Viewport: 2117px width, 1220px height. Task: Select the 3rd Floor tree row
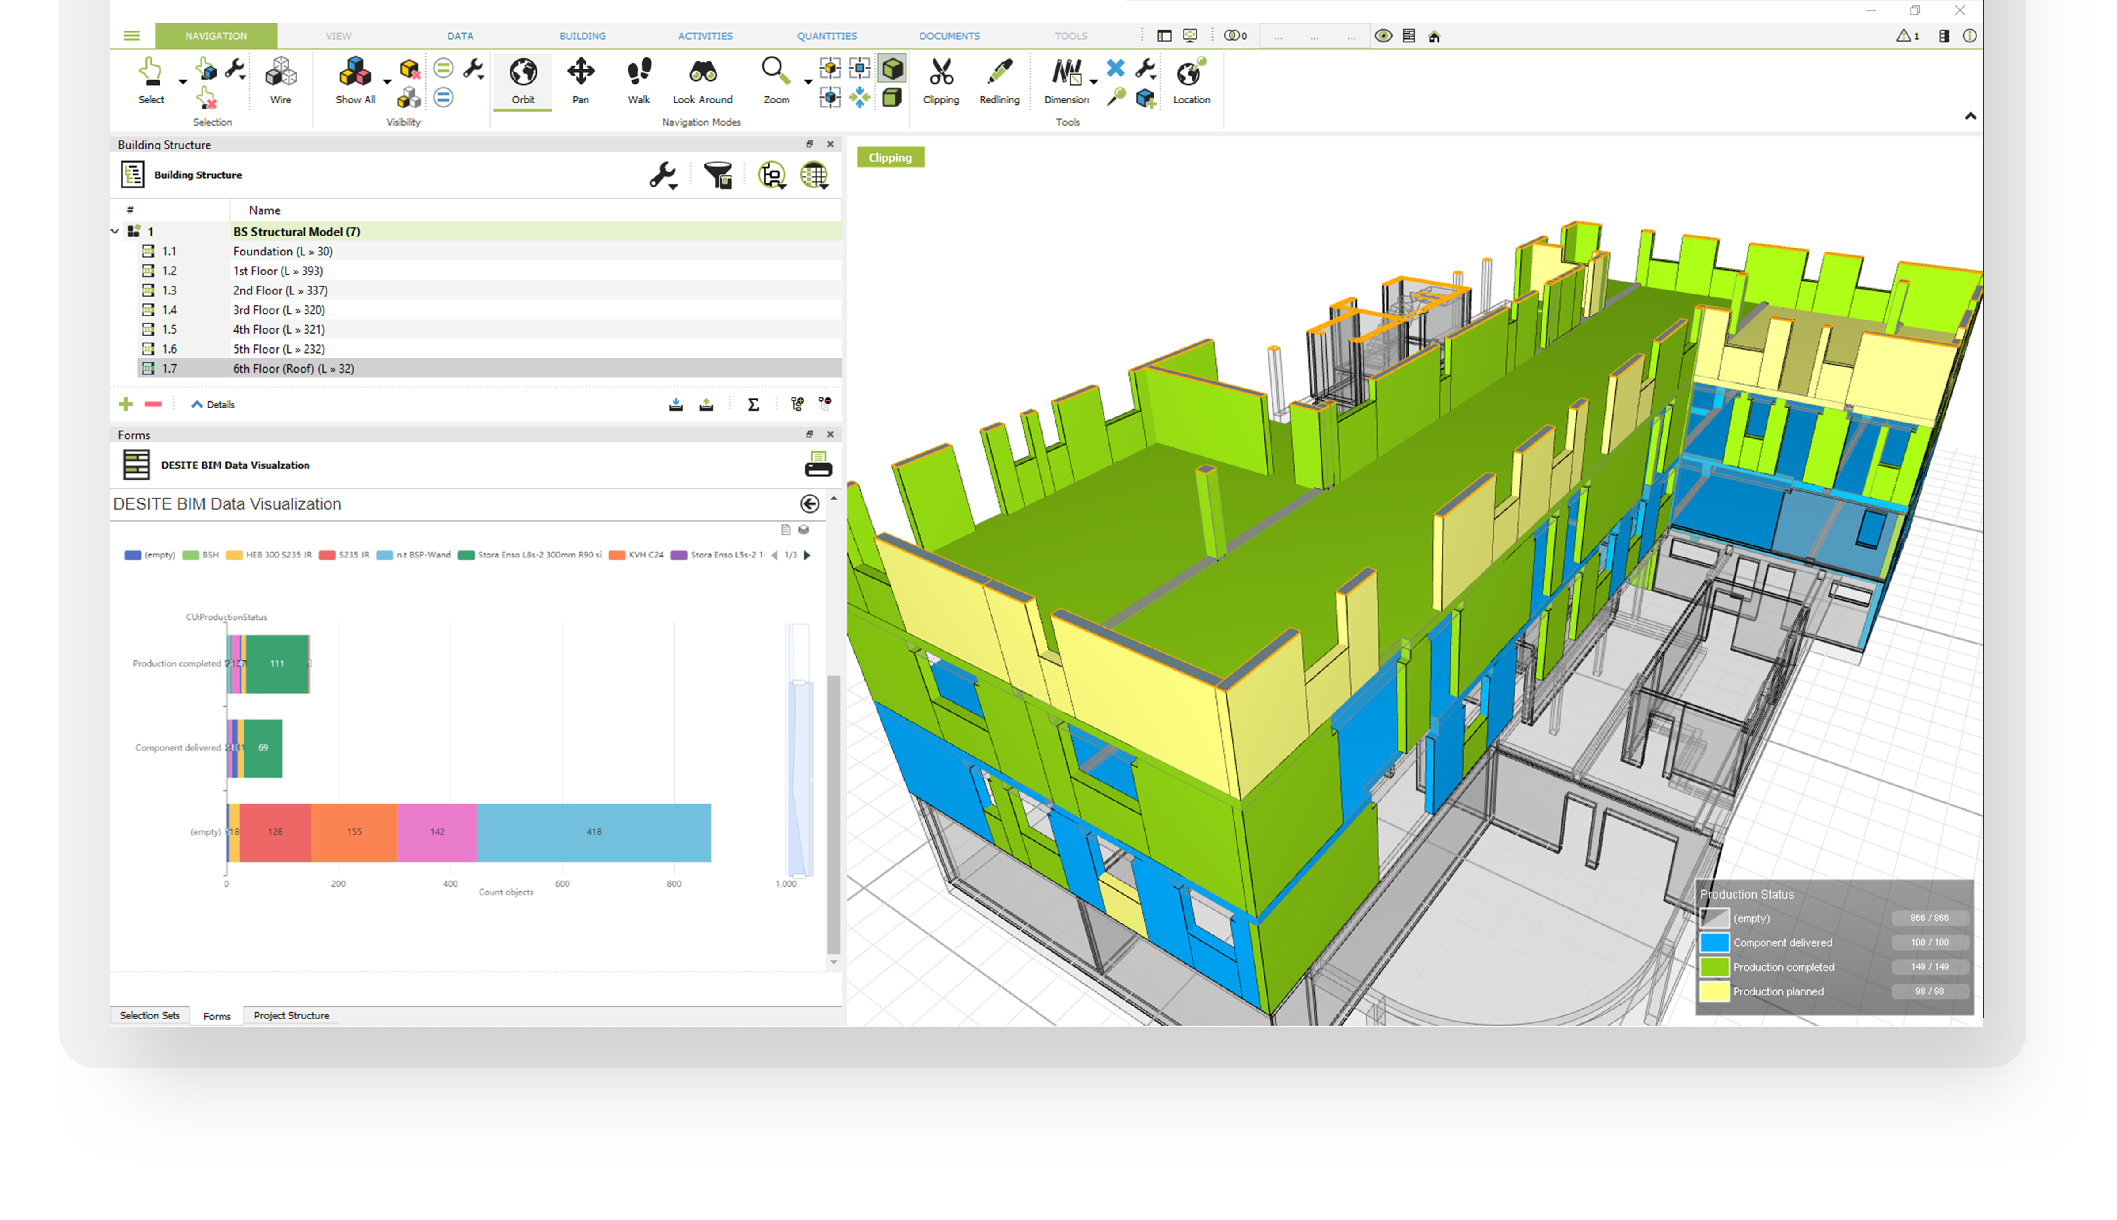pos(489,310)
